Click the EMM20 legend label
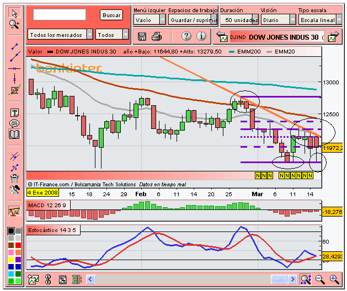 [x=285, y=52]
